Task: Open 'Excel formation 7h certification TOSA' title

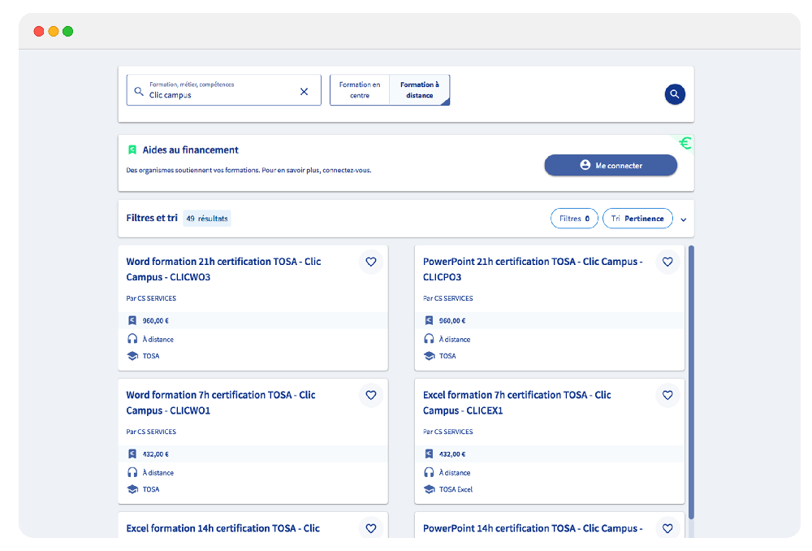Action: pyautogui.click(x=516, y=402)
